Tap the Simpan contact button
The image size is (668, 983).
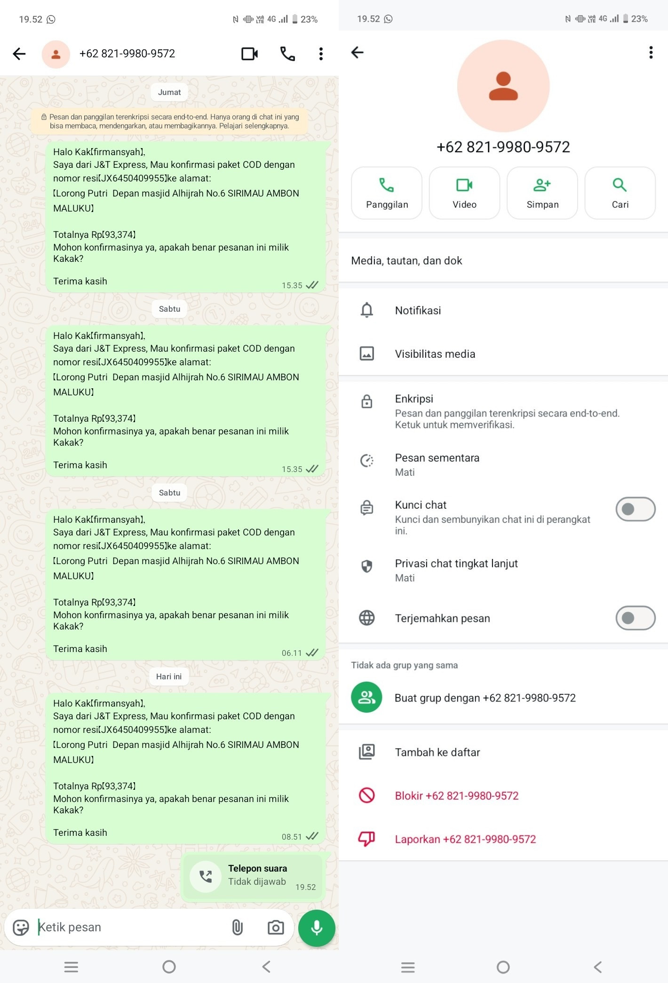tap(542, 193)
